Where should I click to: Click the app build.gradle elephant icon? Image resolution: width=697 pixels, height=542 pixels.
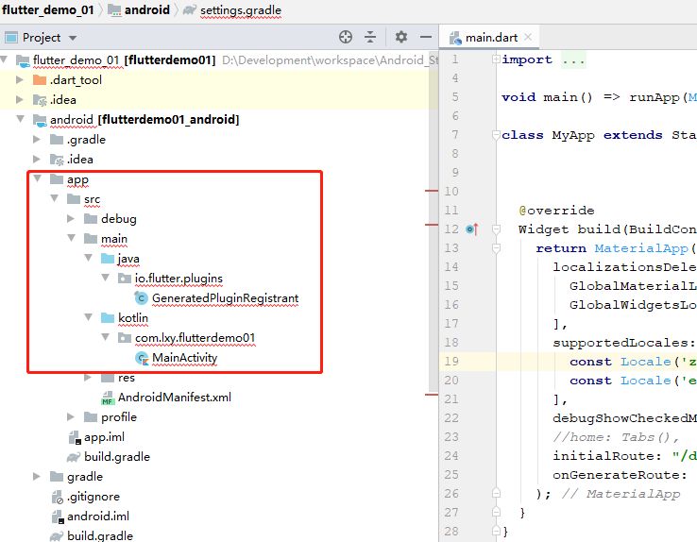click(x=74, y=457)
